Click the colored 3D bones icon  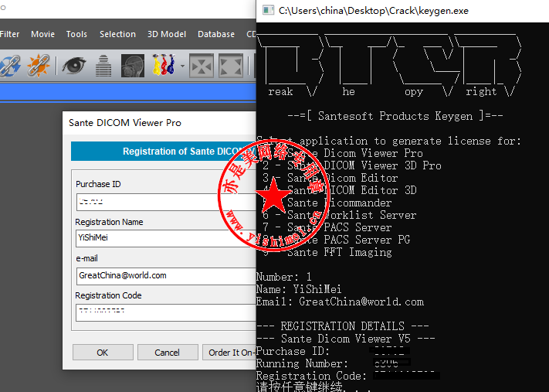(164, 65)
